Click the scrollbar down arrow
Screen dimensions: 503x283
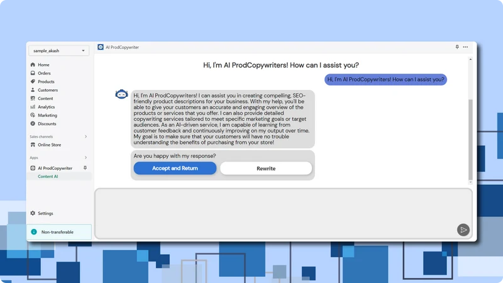[470, 182]
